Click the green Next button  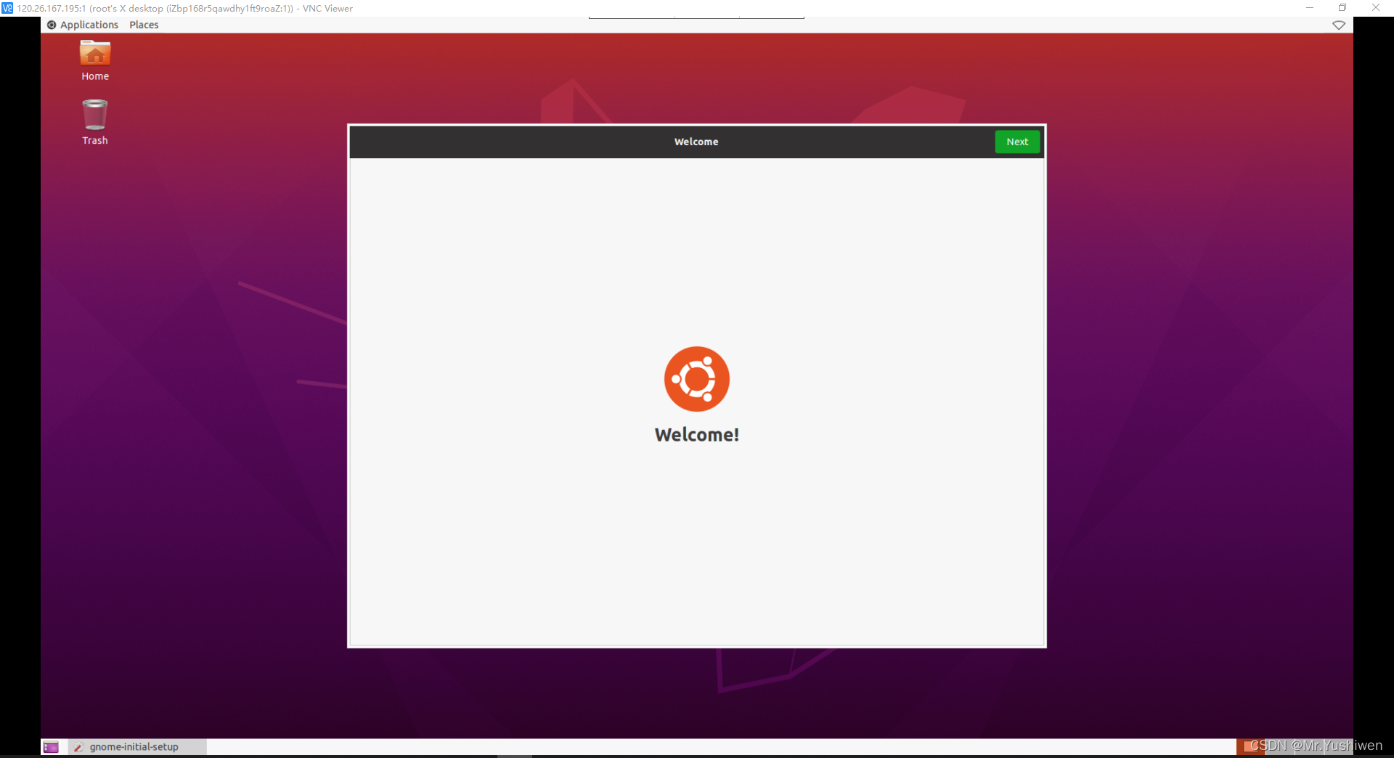1017,142
